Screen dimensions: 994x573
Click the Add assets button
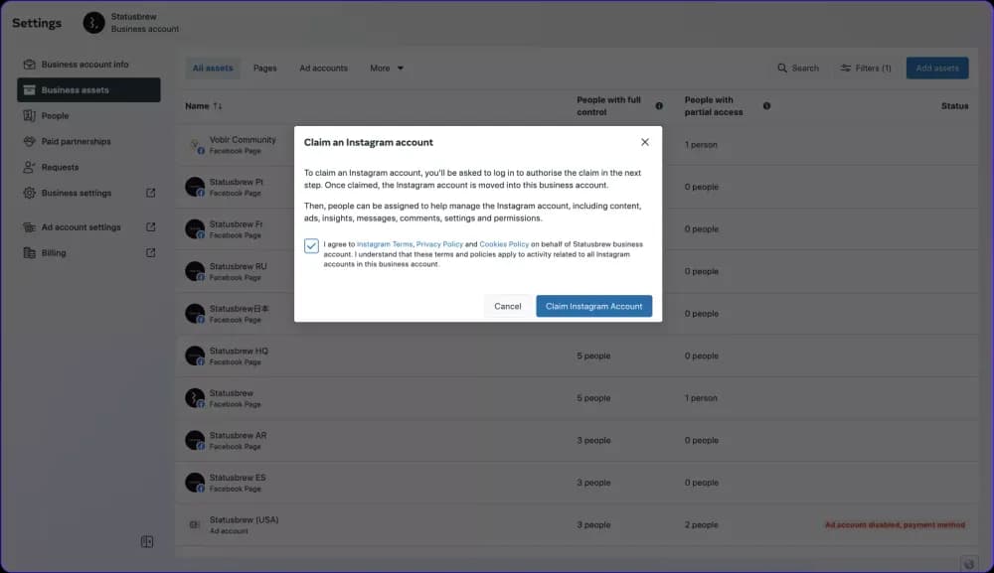pyautogui.click(x=937, y=69)
